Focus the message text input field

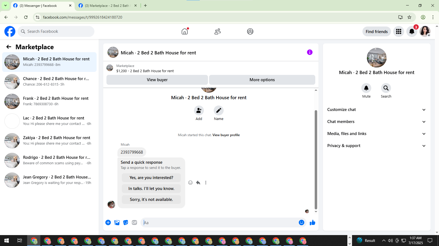219,222
